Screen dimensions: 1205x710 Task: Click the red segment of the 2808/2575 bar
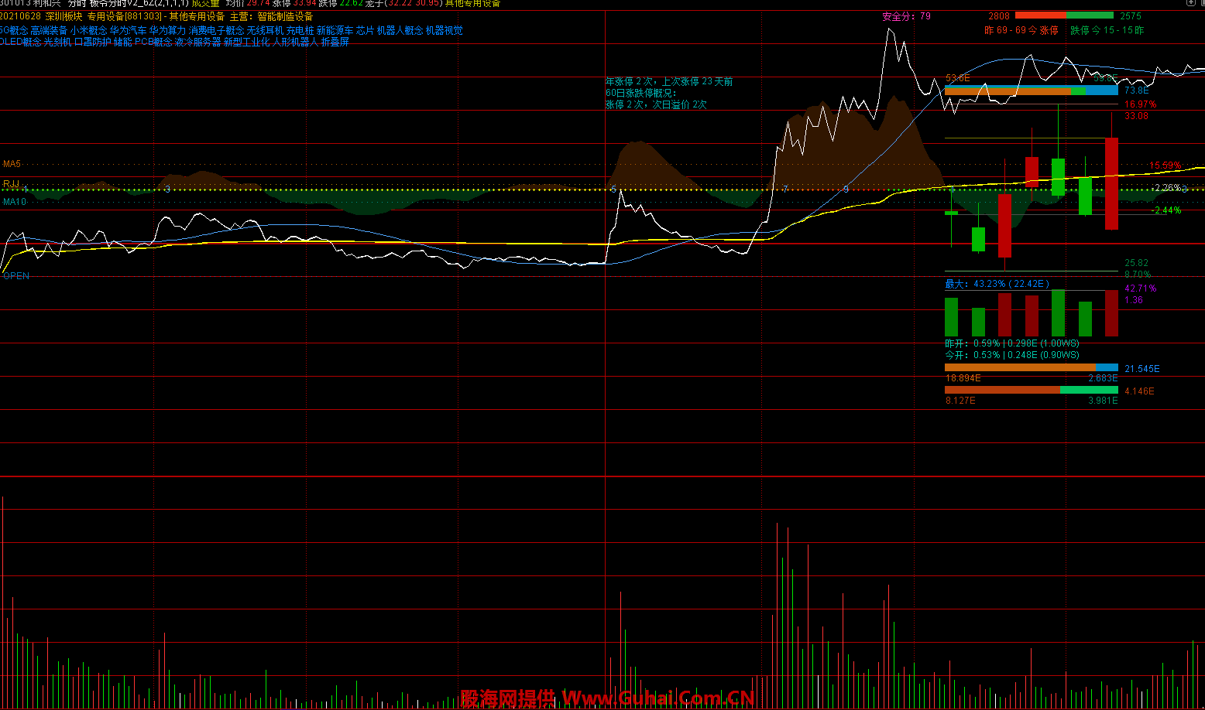[x=1040, y=15]
